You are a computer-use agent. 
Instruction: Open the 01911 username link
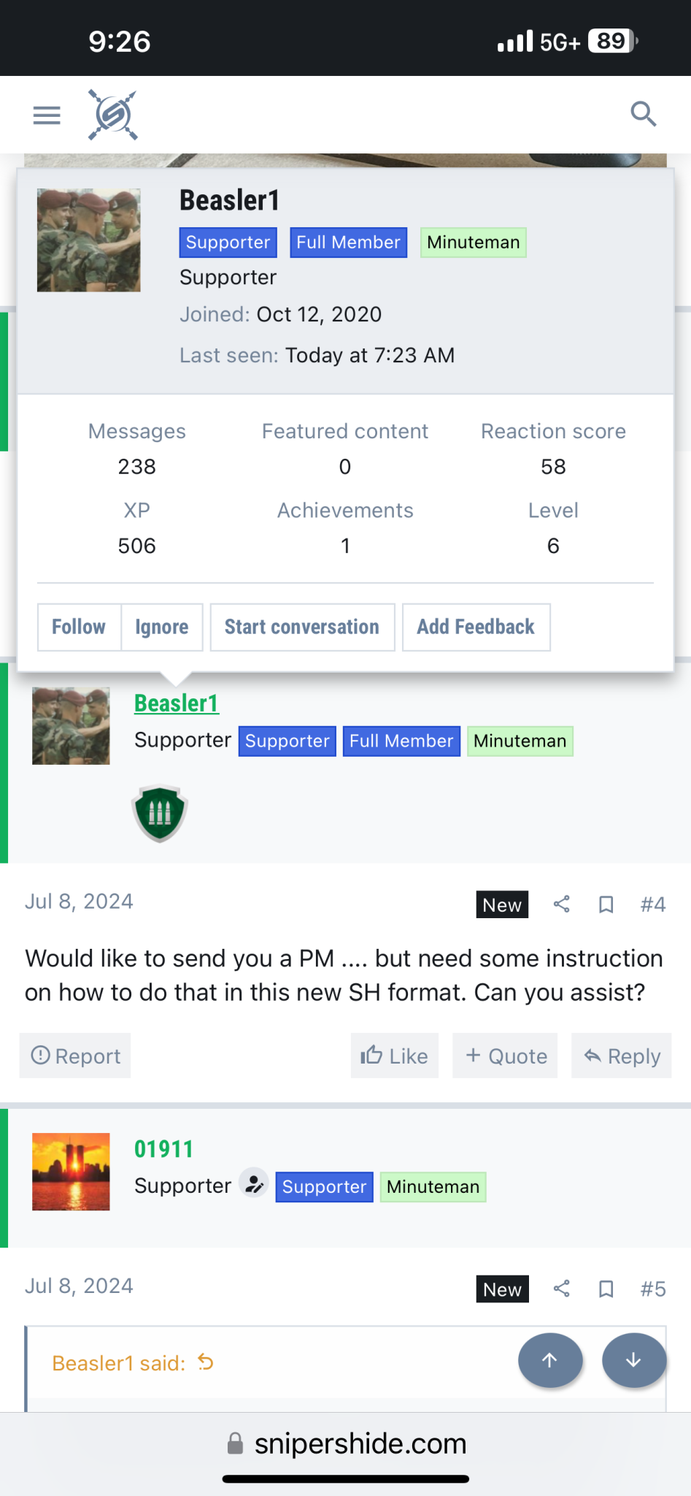coord(163,1149)
